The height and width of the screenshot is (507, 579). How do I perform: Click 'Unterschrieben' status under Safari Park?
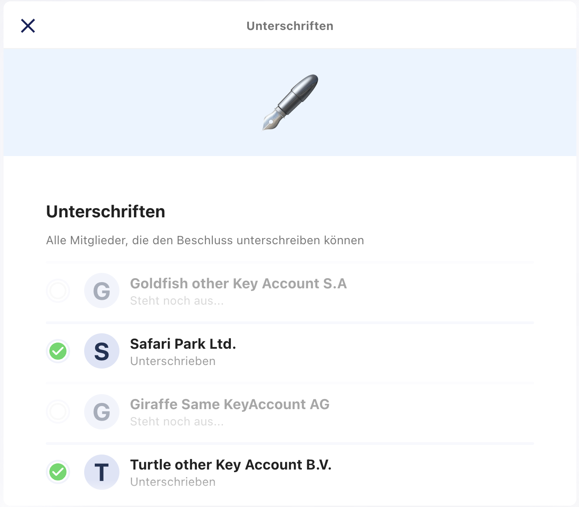pyautogui.click(x=173, y=361)
